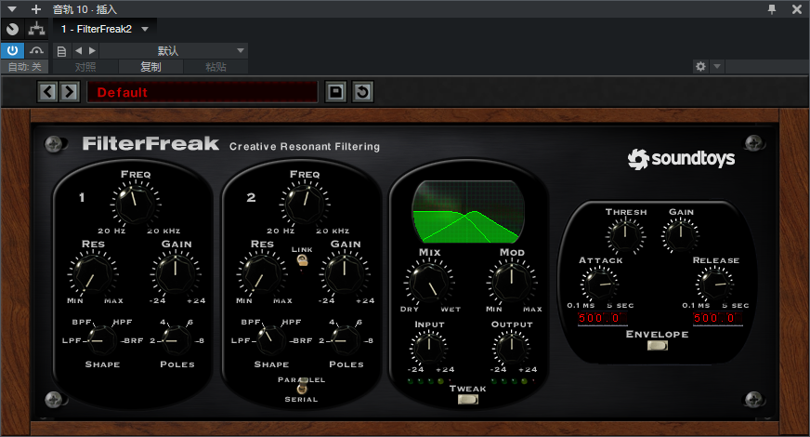This screenshot has height=437, width=810.
Task: Open the sidechain routing icon
Action: [36, 30]
